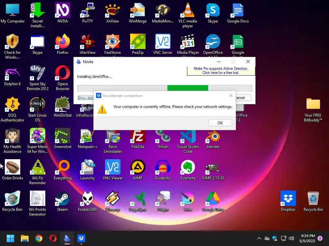This screenshot has height=246, width=329.
Task: Click the EOQ Authenticator icon
Action: [13, 109]
